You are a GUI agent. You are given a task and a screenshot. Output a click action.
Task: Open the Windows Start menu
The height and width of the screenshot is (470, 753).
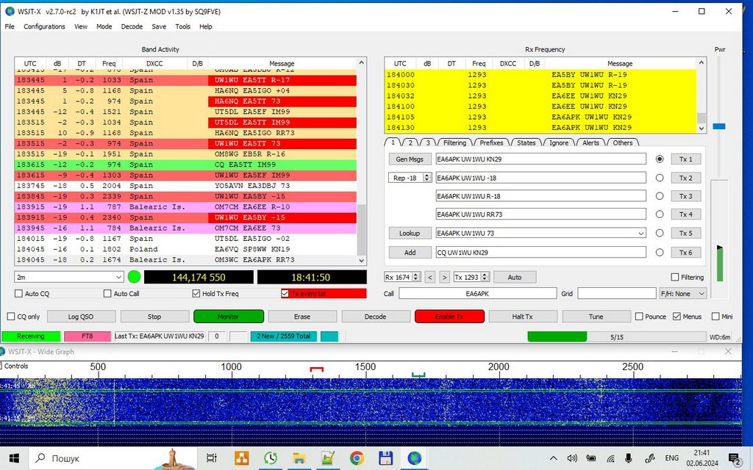[14, 458]
